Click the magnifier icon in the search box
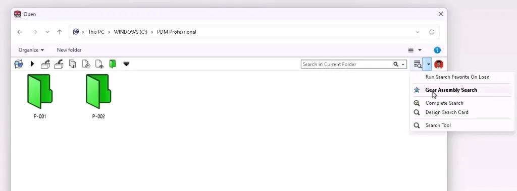The height and width of the screenshot is (191, 517). pyautogui.click(x=396, y=64)
